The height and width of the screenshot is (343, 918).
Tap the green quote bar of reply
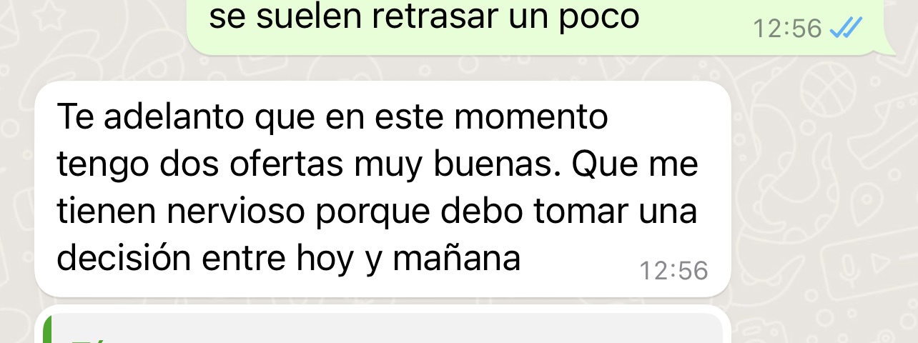47,329
